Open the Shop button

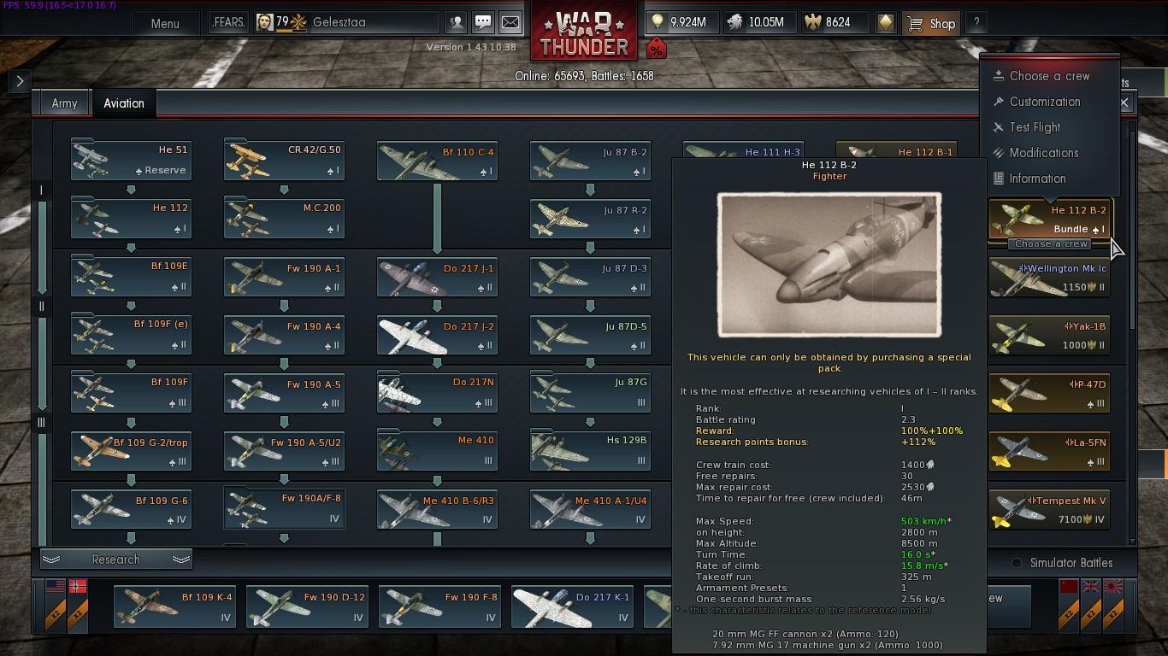(930, 23)
